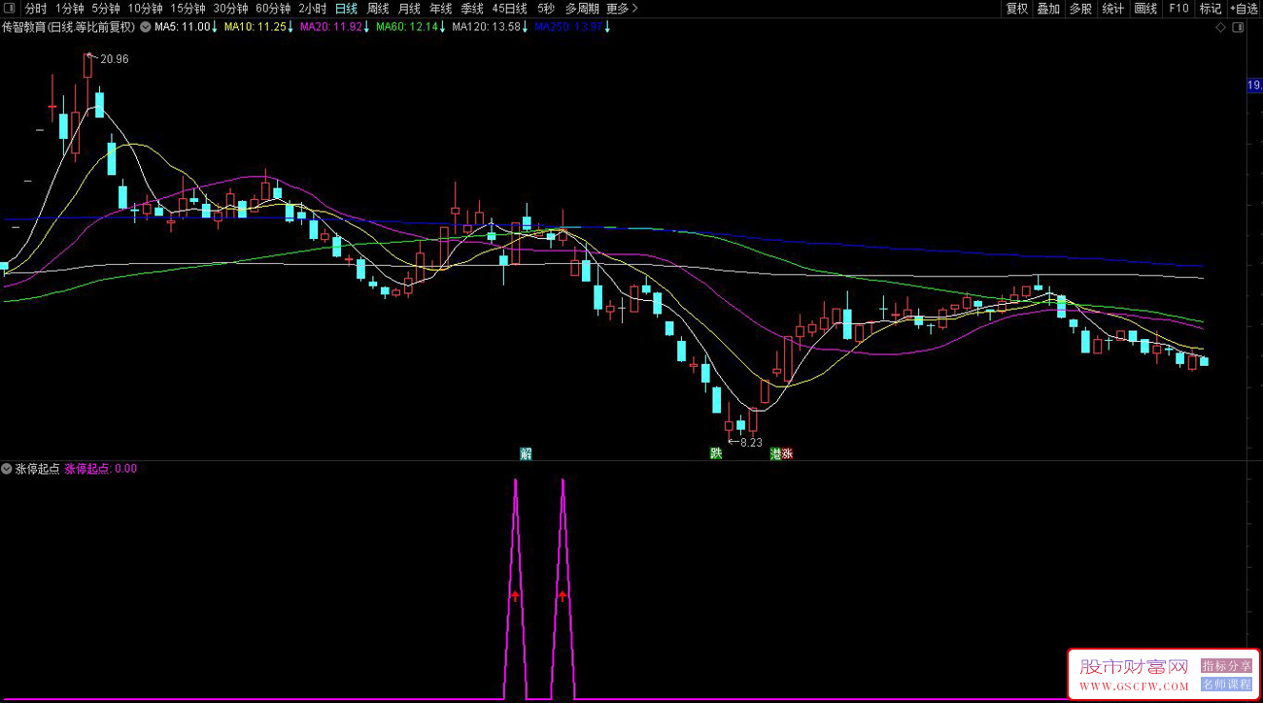1263x703 pixels.
Task: Select the 45日线 tab
Action: pyautogui.click(x=509, y=9)
